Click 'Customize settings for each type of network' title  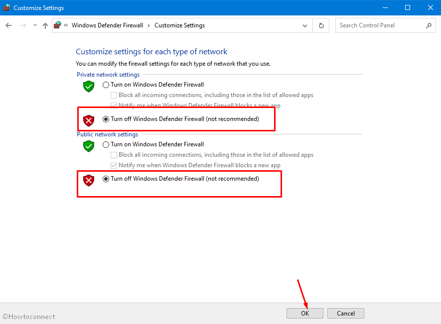(151, 52)
